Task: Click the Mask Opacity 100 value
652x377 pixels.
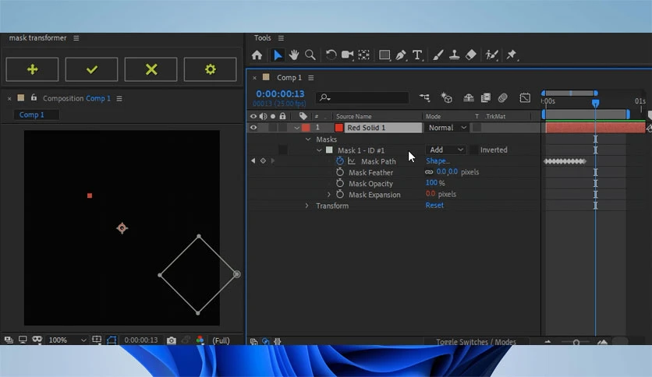Action: pos(431,183)
